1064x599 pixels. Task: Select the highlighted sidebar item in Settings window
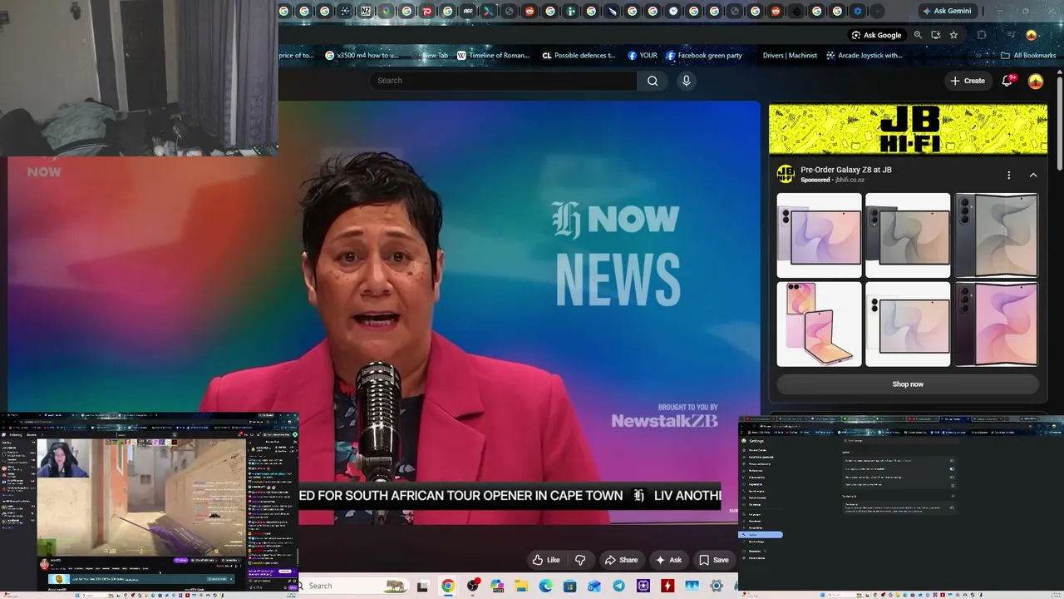761,535
